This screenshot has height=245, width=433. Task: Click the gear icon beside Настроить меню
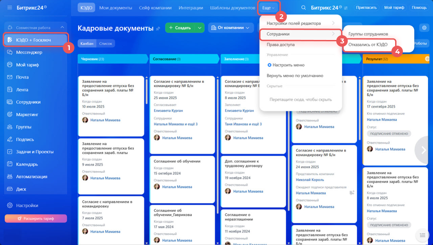(x=269, y=65)
